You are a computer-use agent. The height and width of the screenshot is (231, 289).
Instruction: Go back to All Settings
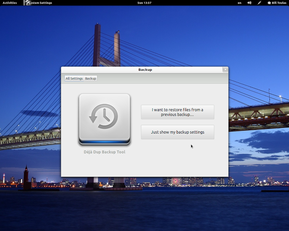74,78
